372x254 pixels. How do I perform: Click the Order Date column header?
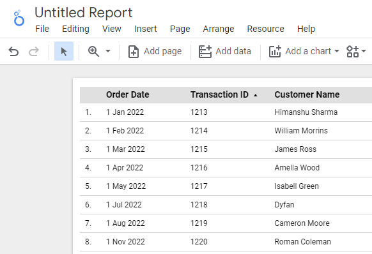(x=128, y=94)
